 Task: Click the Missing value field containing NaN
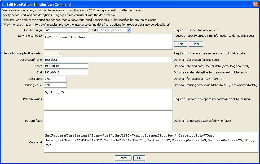point(55,85)
